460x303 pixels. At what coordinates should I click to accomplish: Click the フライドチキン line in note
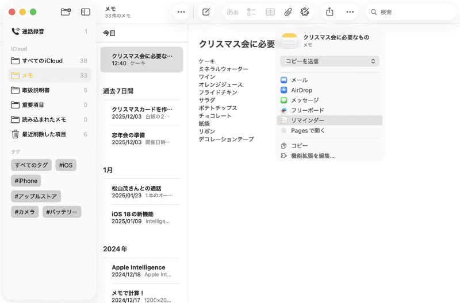click(218, 92)
